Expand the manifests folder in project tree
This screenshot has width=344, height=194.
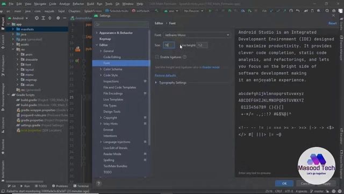pyautogui.click(x=13, y=29)
